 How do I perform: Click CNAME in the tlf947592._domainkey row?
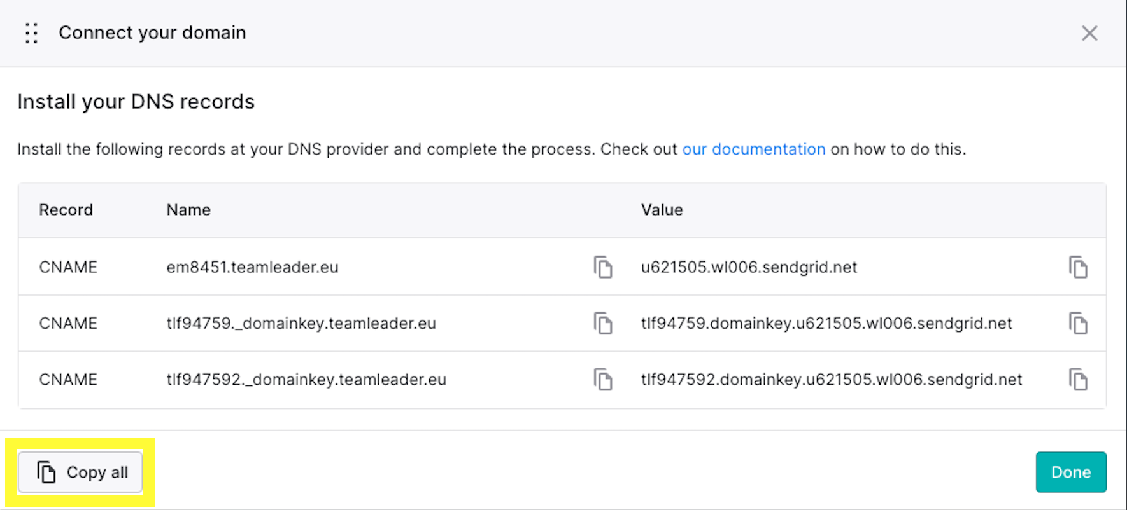(68, 380)
